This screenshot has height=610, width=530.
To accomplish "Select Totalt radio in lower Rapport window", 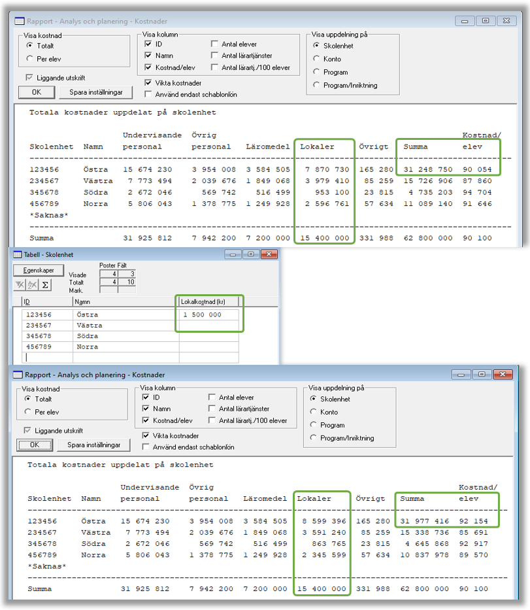I will [27, 399].
